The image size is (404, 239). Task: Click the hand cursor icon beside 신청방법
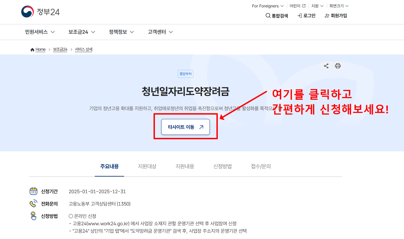point(33,216)
